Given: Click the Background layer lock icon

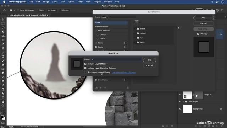Looking at the screenshot, I should [221, 109].
